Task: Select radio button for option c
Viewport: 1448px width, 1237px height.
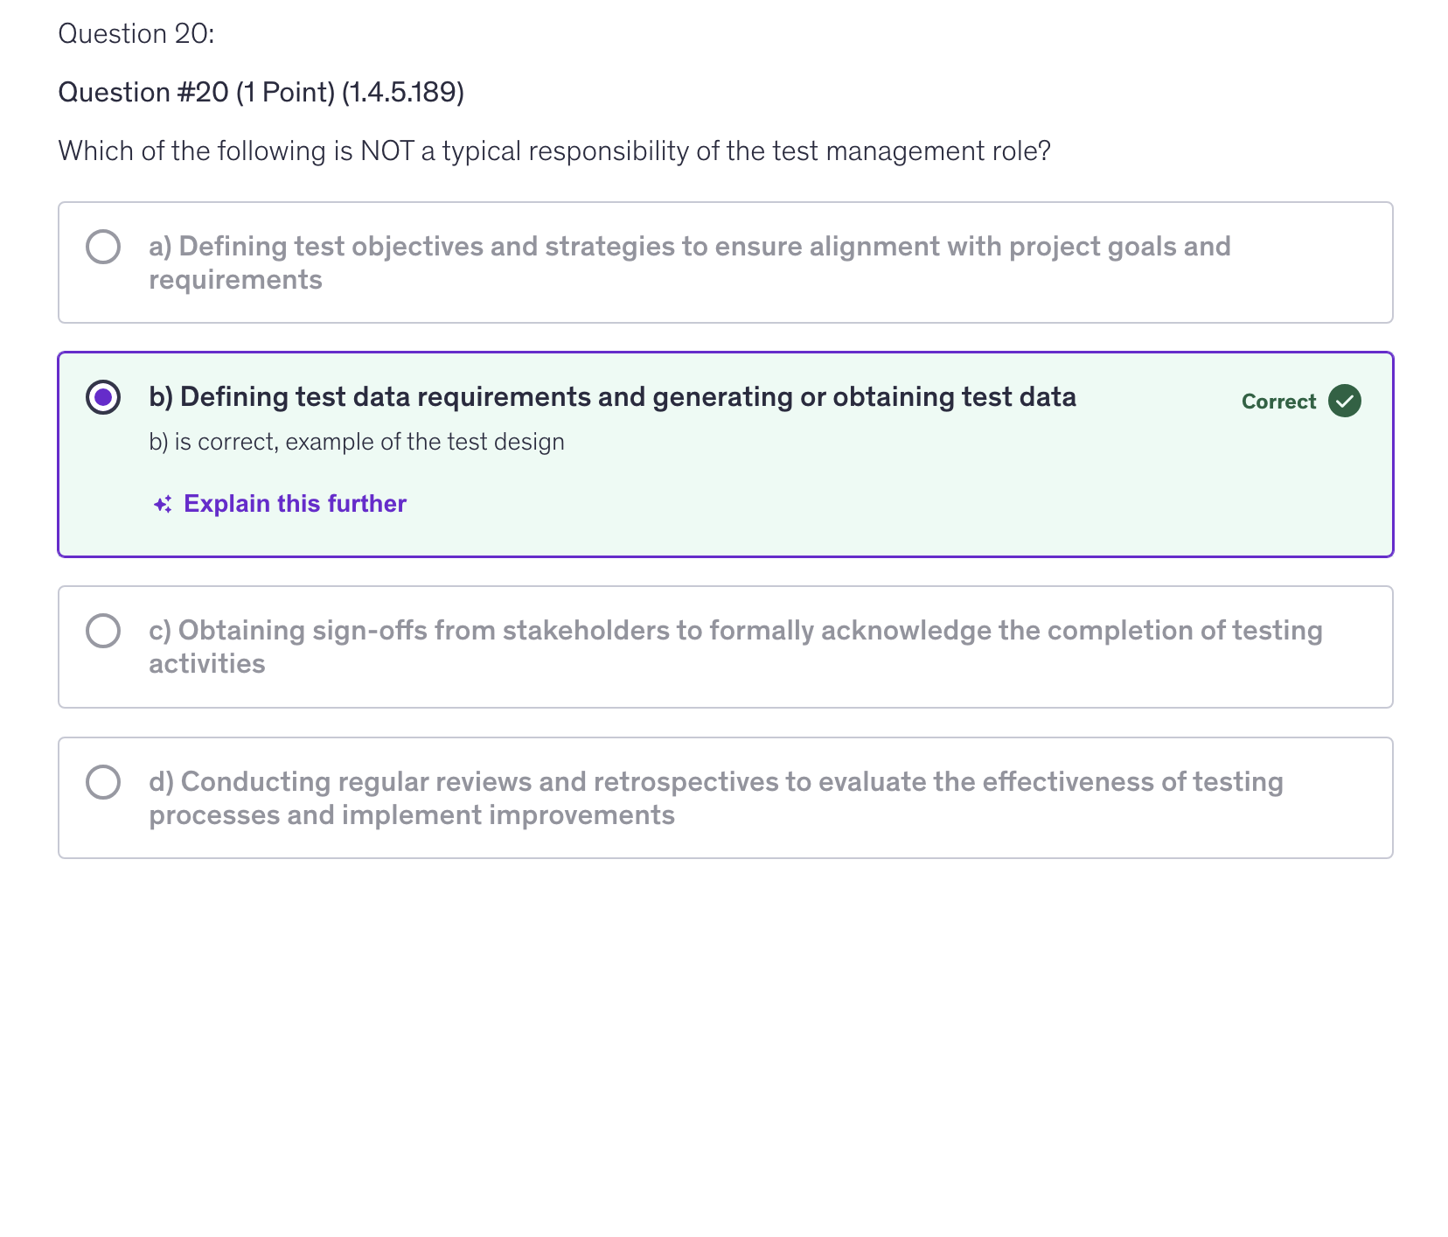Action: 103,630
